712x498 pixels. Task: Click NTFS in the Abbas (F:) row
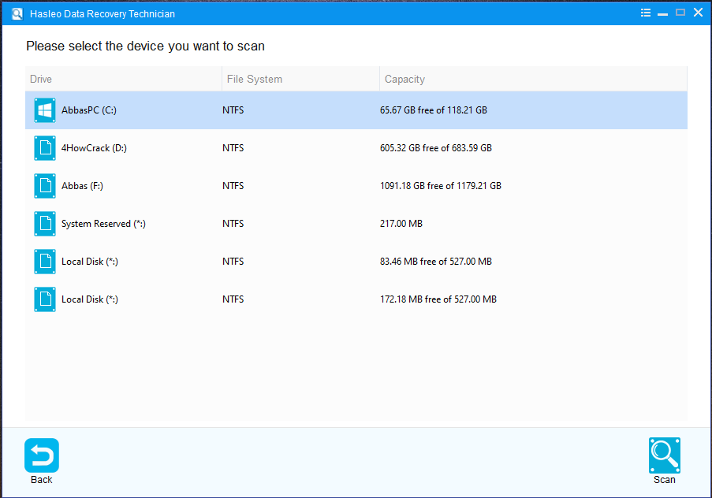click(233, 186)
